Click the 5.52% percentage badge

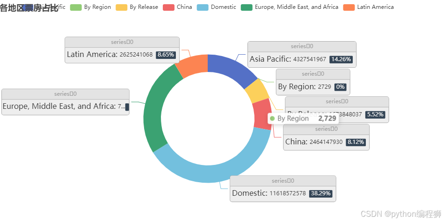click(x=375, y=114)
